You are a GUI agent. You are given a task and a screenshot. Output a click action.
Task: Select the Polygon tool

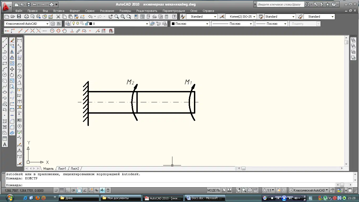click(x=5, y=58)
